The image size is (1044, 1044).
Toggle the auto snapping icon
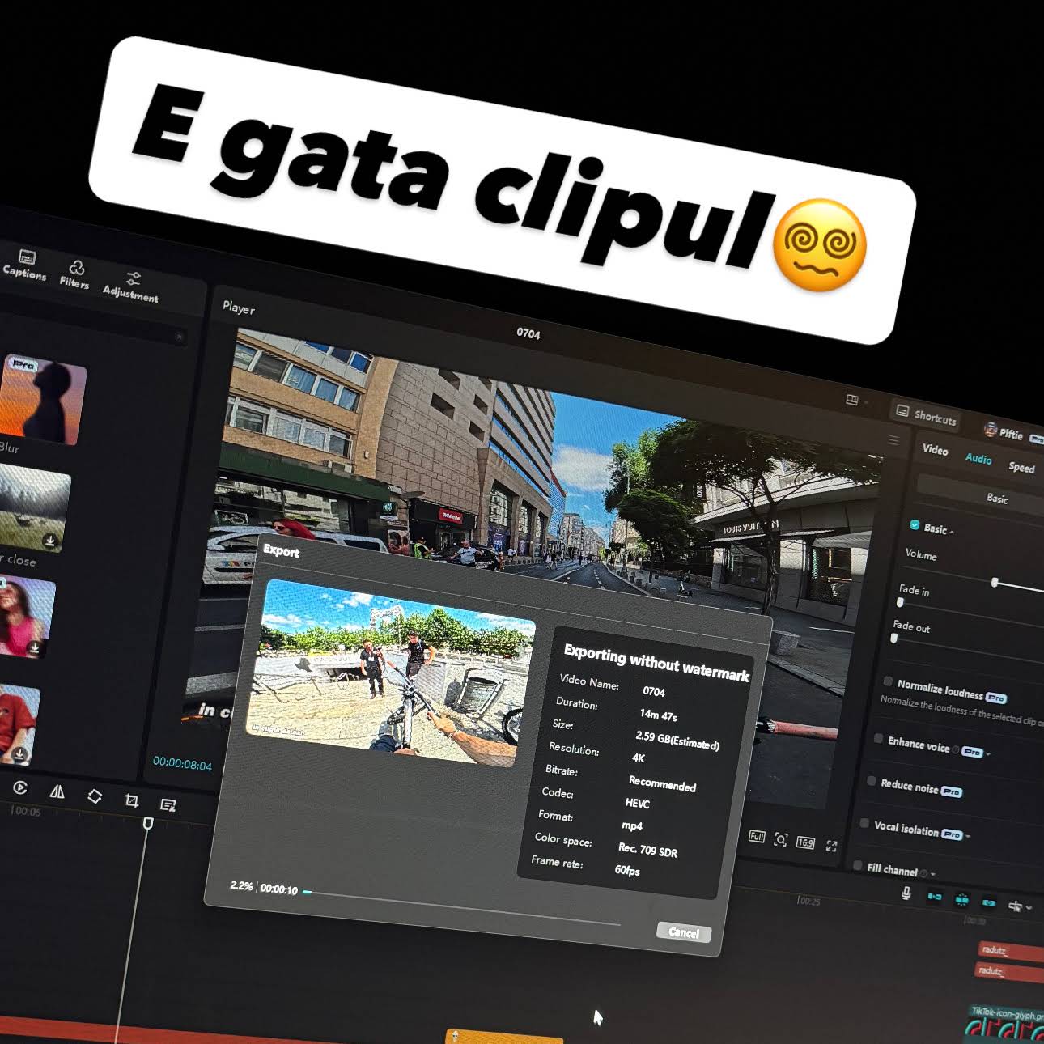point(962,900)
